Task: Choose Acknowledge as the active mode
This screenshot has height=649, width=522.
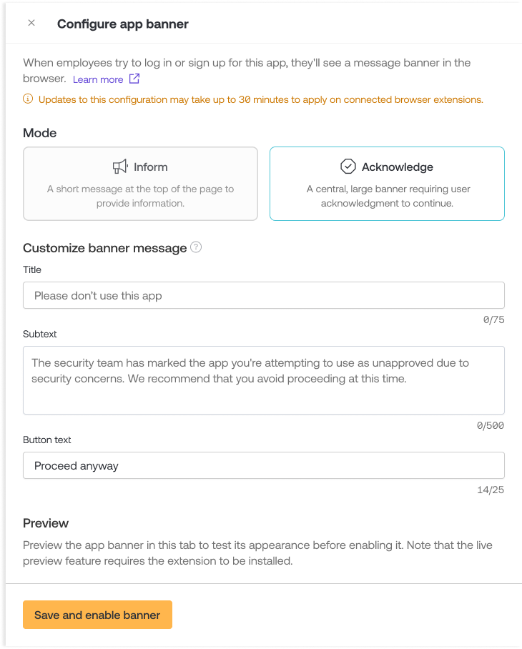Action: tap(387, 183)
